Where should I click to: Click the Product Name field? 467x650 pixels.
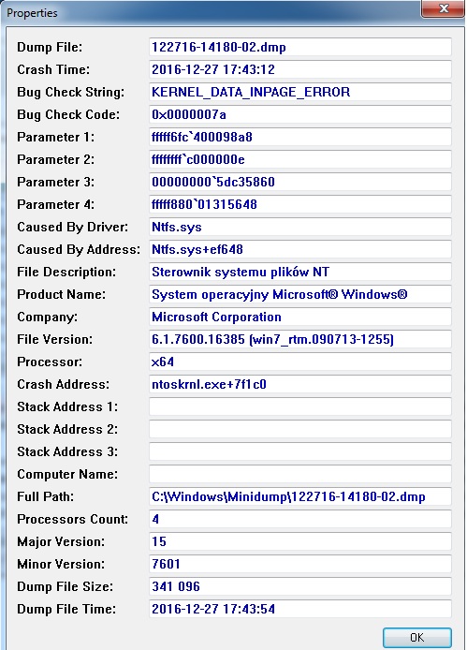(300, 294)
